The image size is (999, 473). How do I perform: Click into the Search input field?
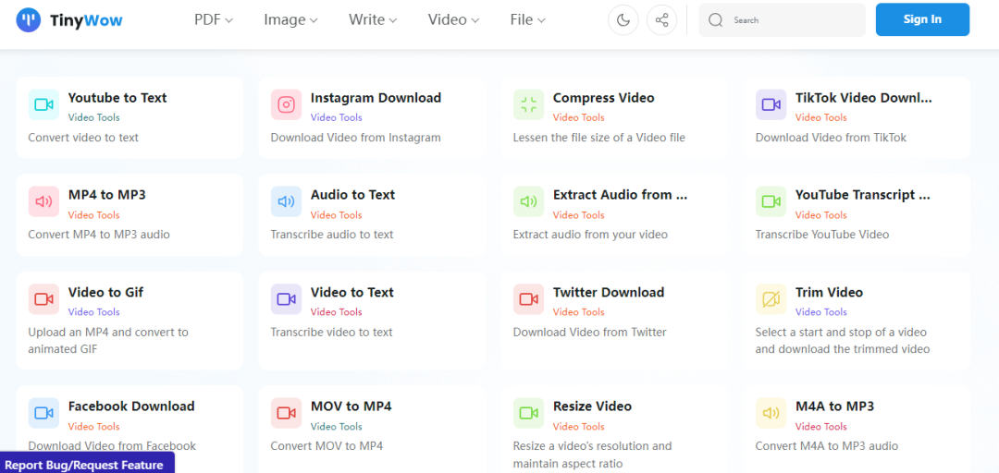pyautogui.click(x=782, y=20)
